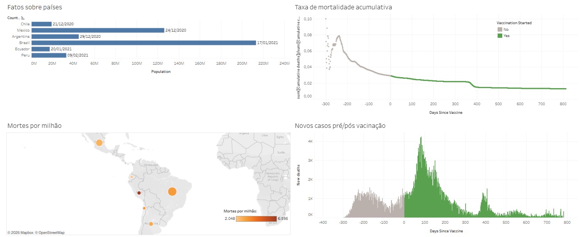Click the sort icon beside the Count.. header

(x=23, y=18)
